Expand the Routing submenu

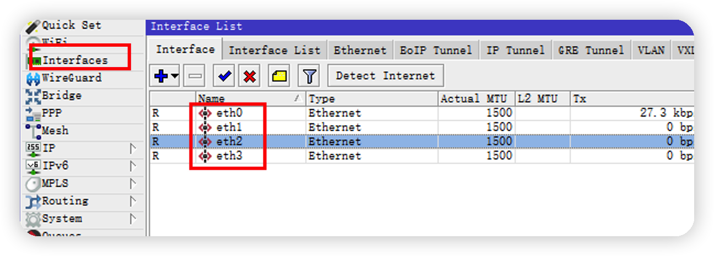[132, 201]
